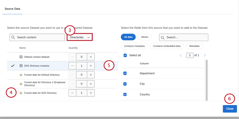Click the magnifier icon in Search content
The height and width of the screenshot is (119, 239).
(13, 37)
